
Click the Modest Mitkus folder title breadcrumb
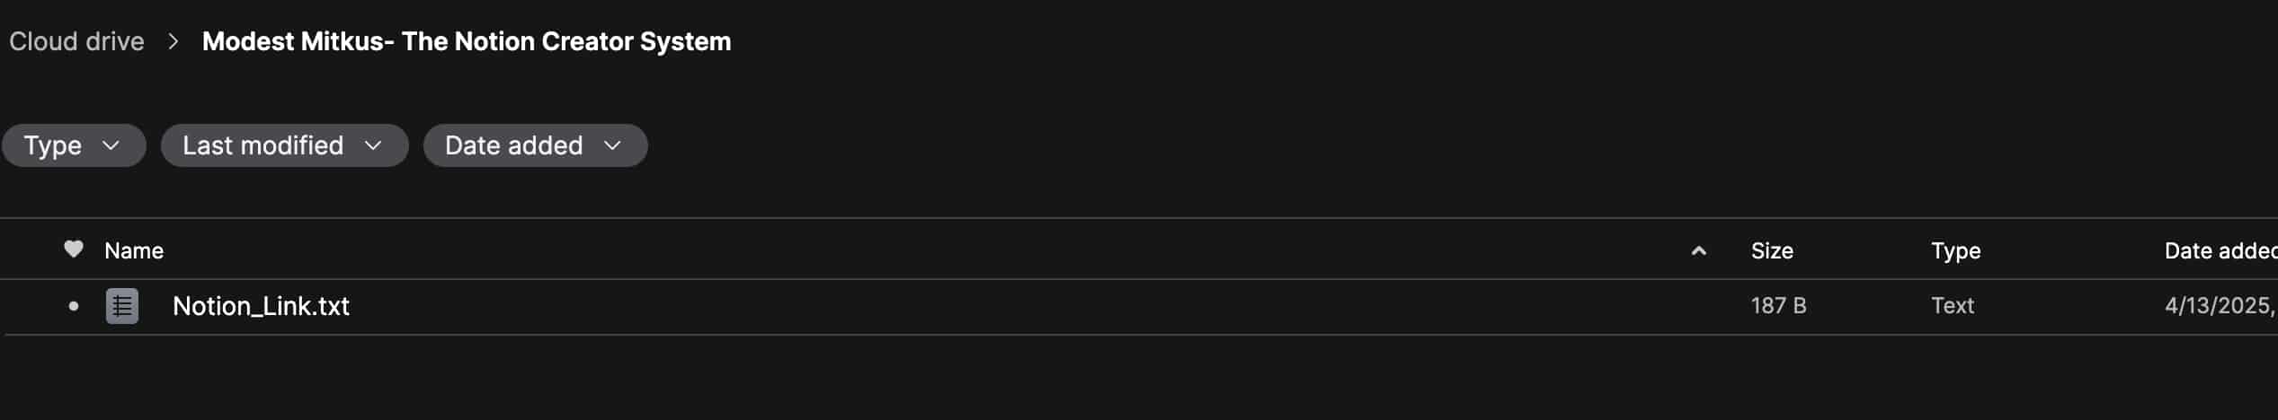[x=466, y=41]
